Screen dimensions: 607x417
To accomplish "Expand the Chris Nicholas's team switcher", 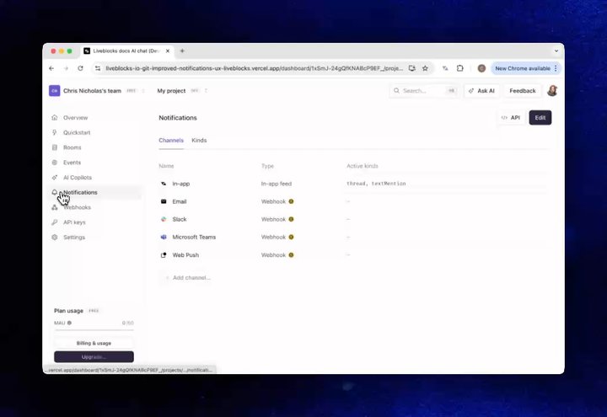I will 143,91.
